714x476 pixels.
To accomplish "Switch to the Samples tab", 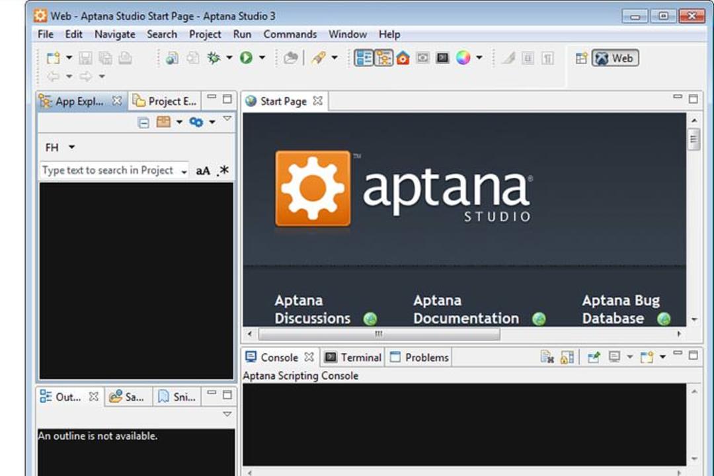I will 128,397.
